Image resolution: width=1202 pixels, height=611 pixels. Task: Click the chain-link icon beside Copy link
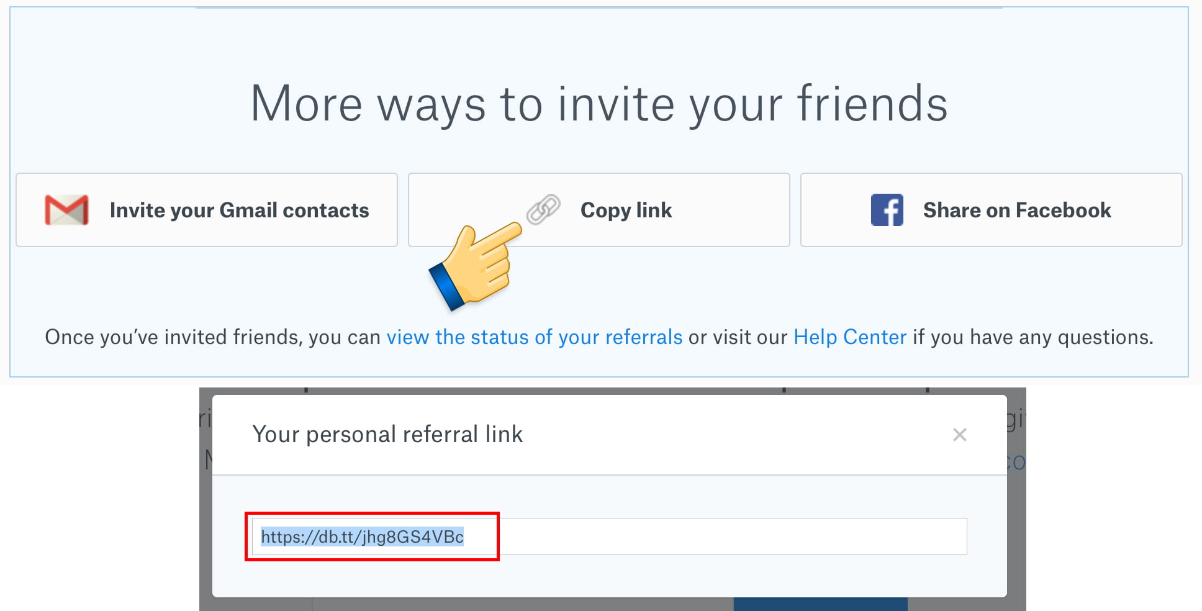[x=543, y=209]
